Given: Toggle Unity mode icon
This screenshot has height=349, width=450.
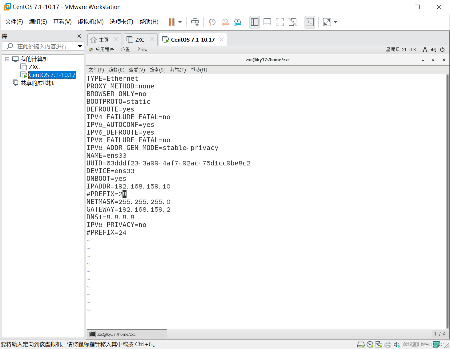Looking at the screenshot, I should (x=292, y=22).
